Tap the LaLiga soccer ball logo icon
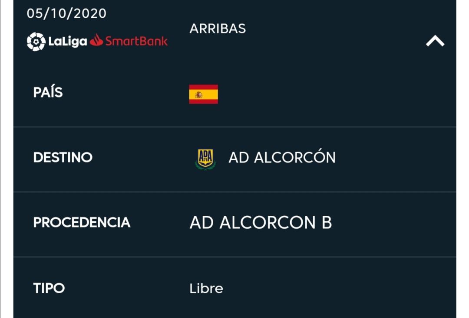The width and height of the screenshot is (469, 318). (36, 42)
